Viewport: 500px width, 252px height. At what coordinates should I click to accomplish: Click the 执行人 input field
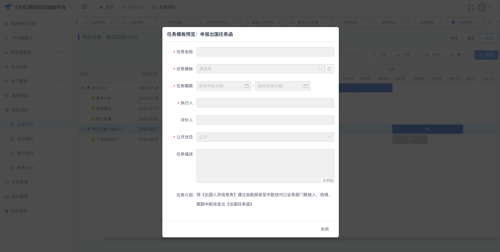tap(265, 103)
